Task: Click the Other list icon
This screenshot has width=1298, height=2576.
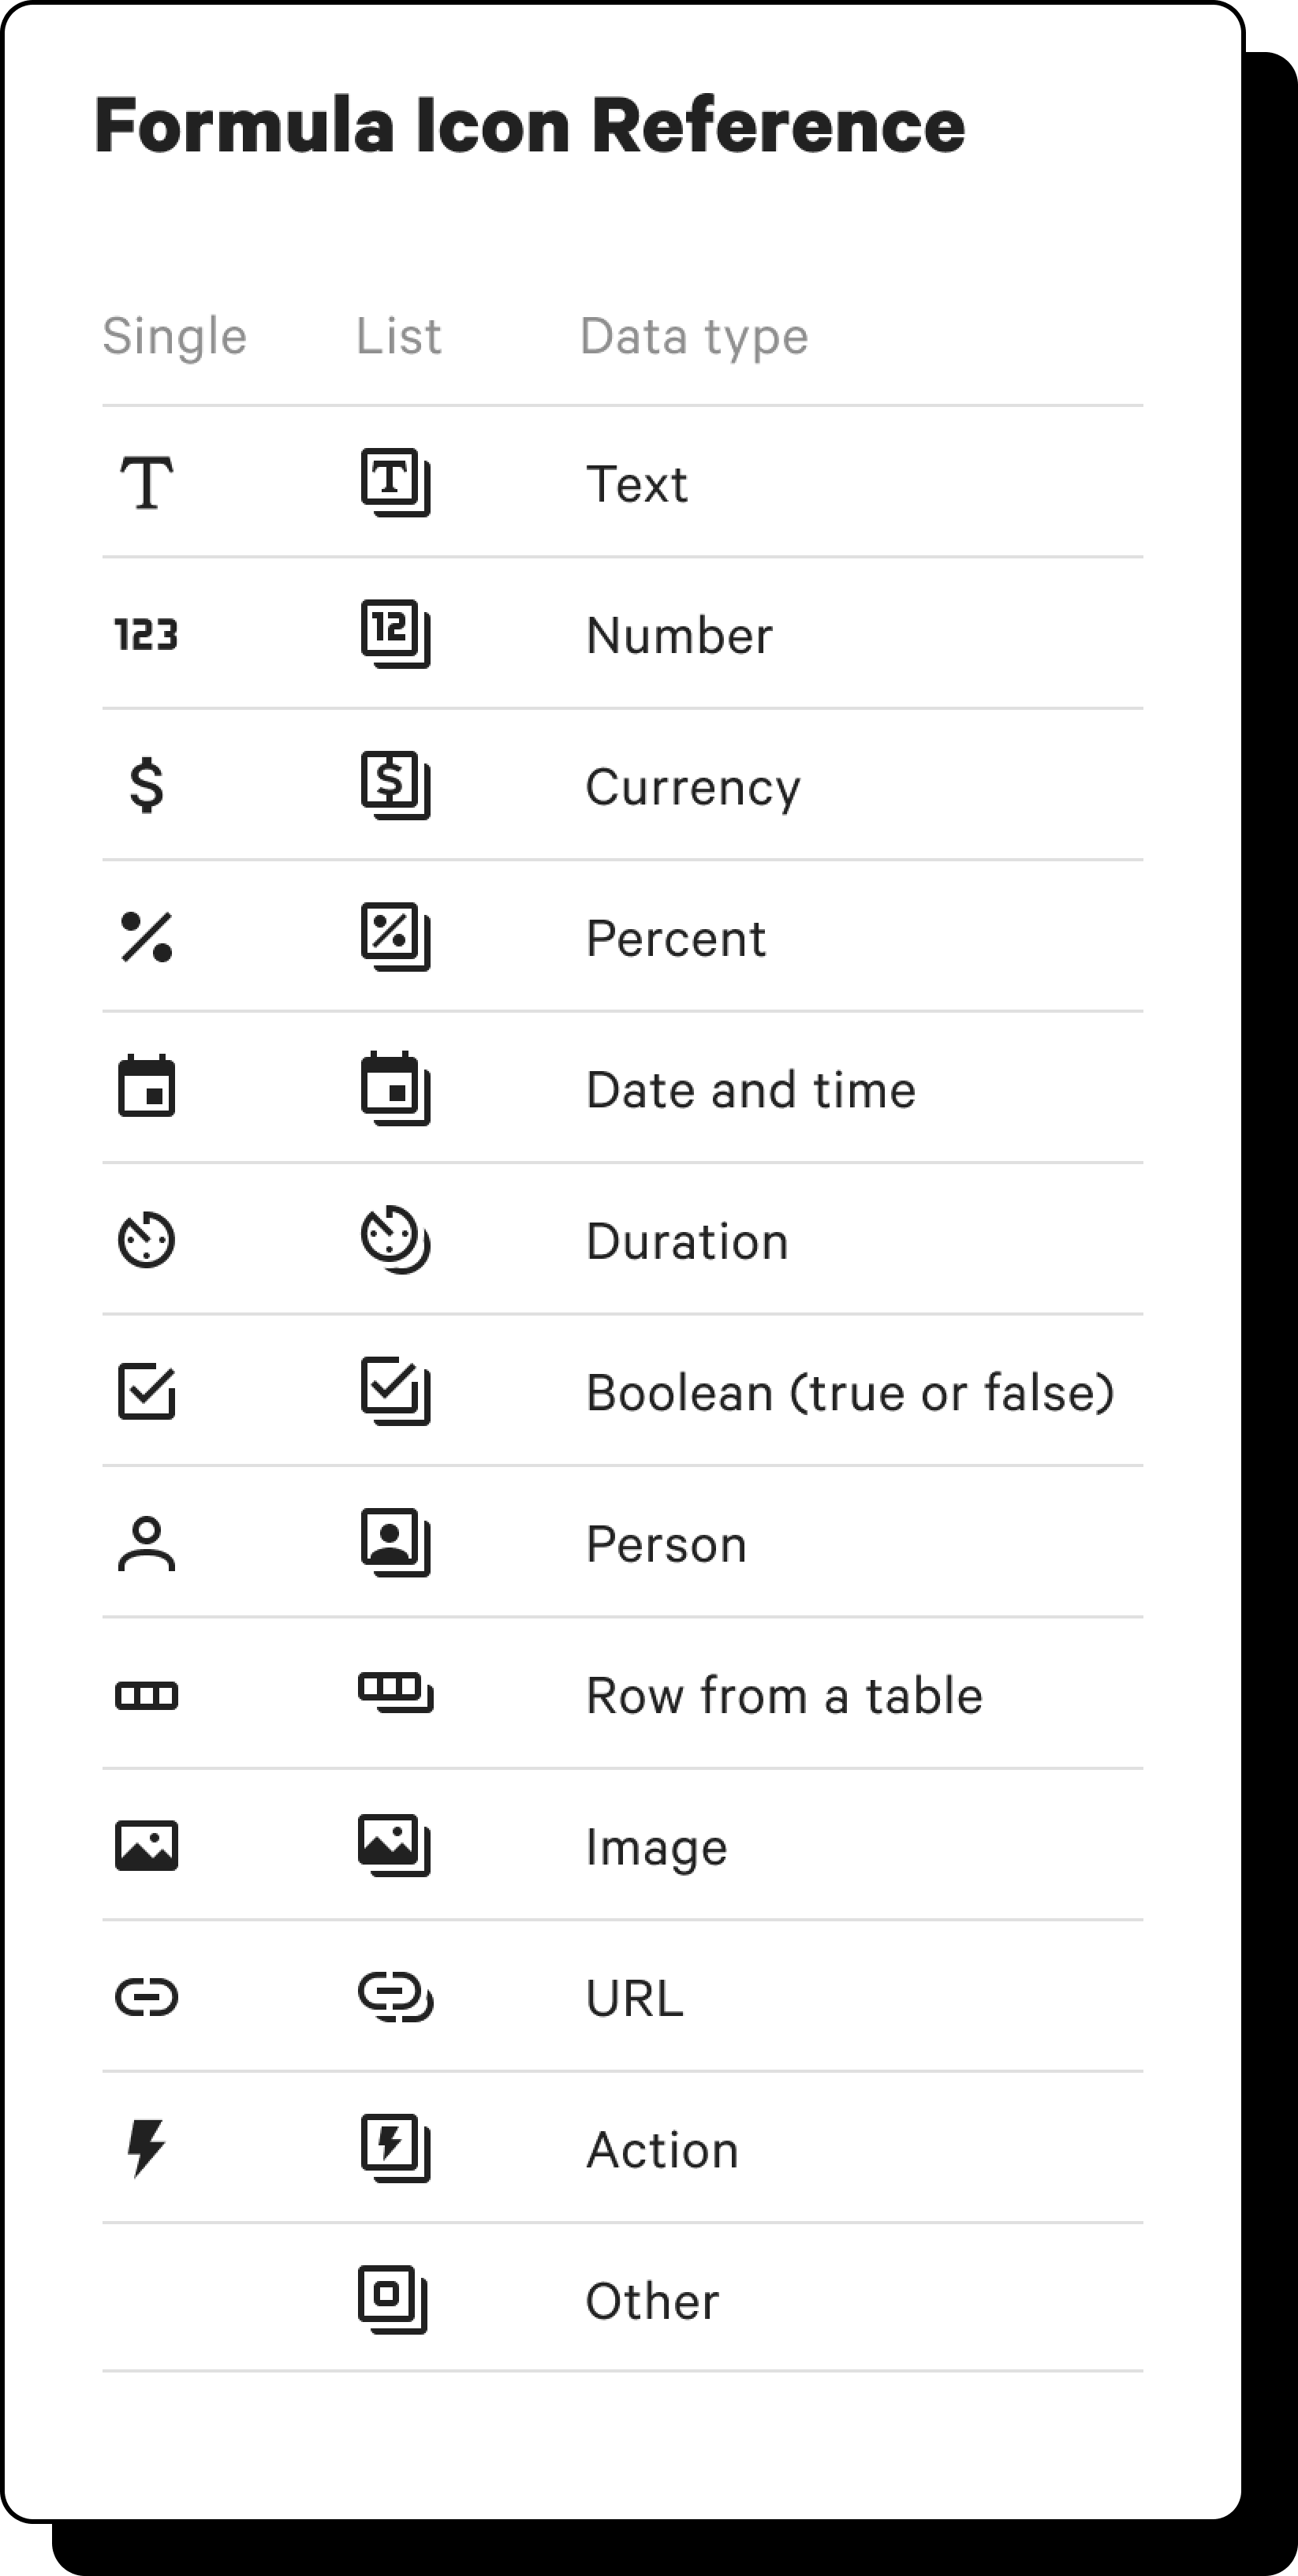Action: tap(393, 2299)
